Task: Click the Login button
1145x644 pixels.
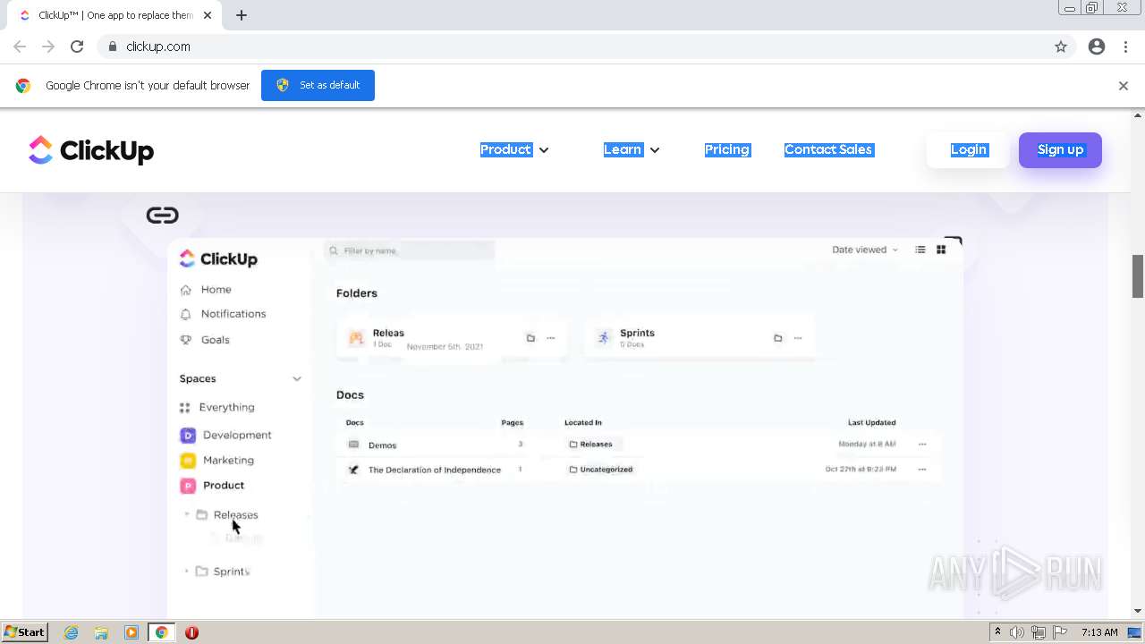Action: 969,149
